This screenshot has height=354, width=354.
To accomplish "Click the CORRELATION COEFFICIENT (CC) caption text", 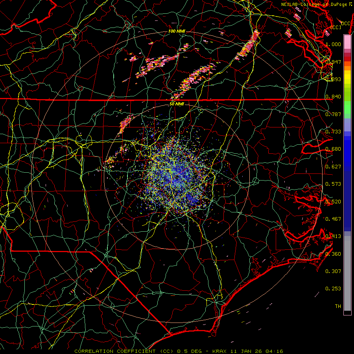I will (124, 351).
